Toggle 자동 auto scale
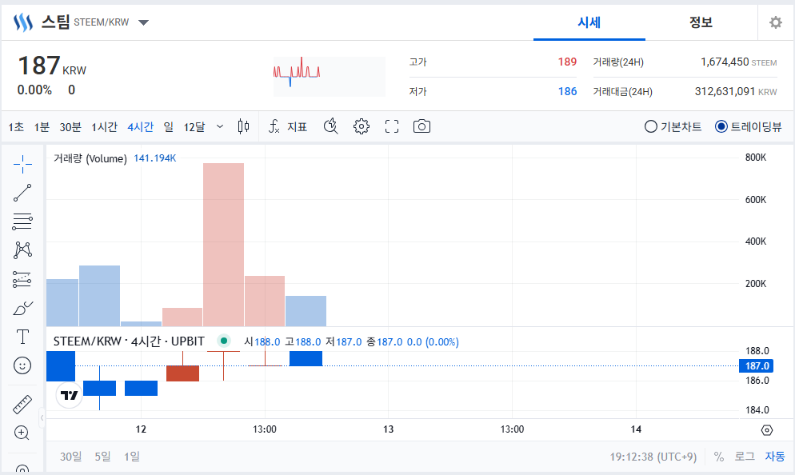The height and width of the screenshot is (475, 795). click(x=775, y=457)
